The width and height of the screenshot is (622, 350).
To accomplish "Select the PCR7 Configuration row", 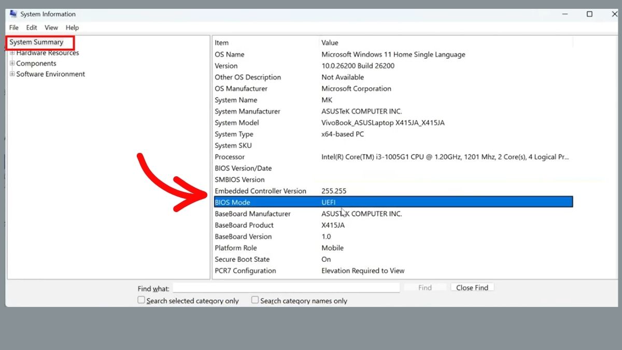I will (393, 271).
